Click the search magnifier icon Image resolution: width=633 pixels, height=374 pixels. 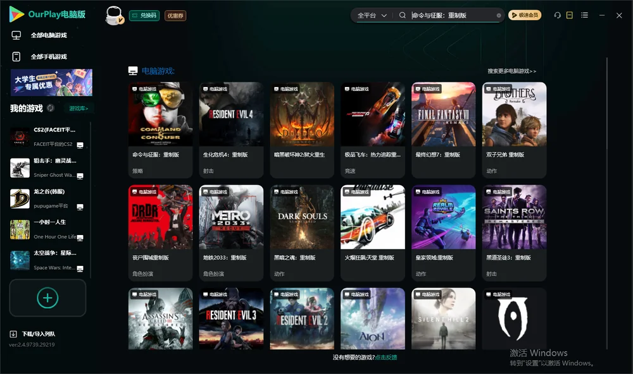pyautogui.click(x=402, y=15)
